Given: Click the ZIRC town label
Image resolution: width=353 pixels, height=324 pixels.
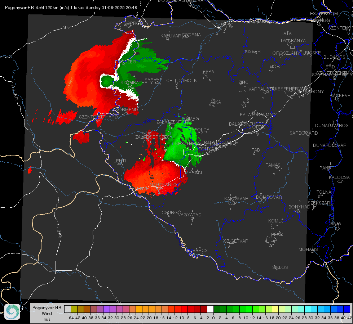Looking at the screenshot, I should 243,82.
